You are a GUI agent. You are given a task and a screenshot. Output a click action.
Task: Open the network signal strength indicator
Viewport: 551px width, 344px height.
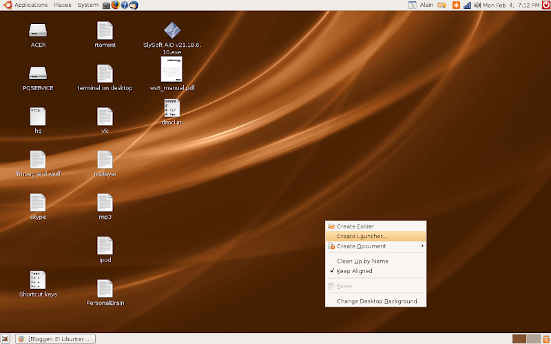[467, 6]
